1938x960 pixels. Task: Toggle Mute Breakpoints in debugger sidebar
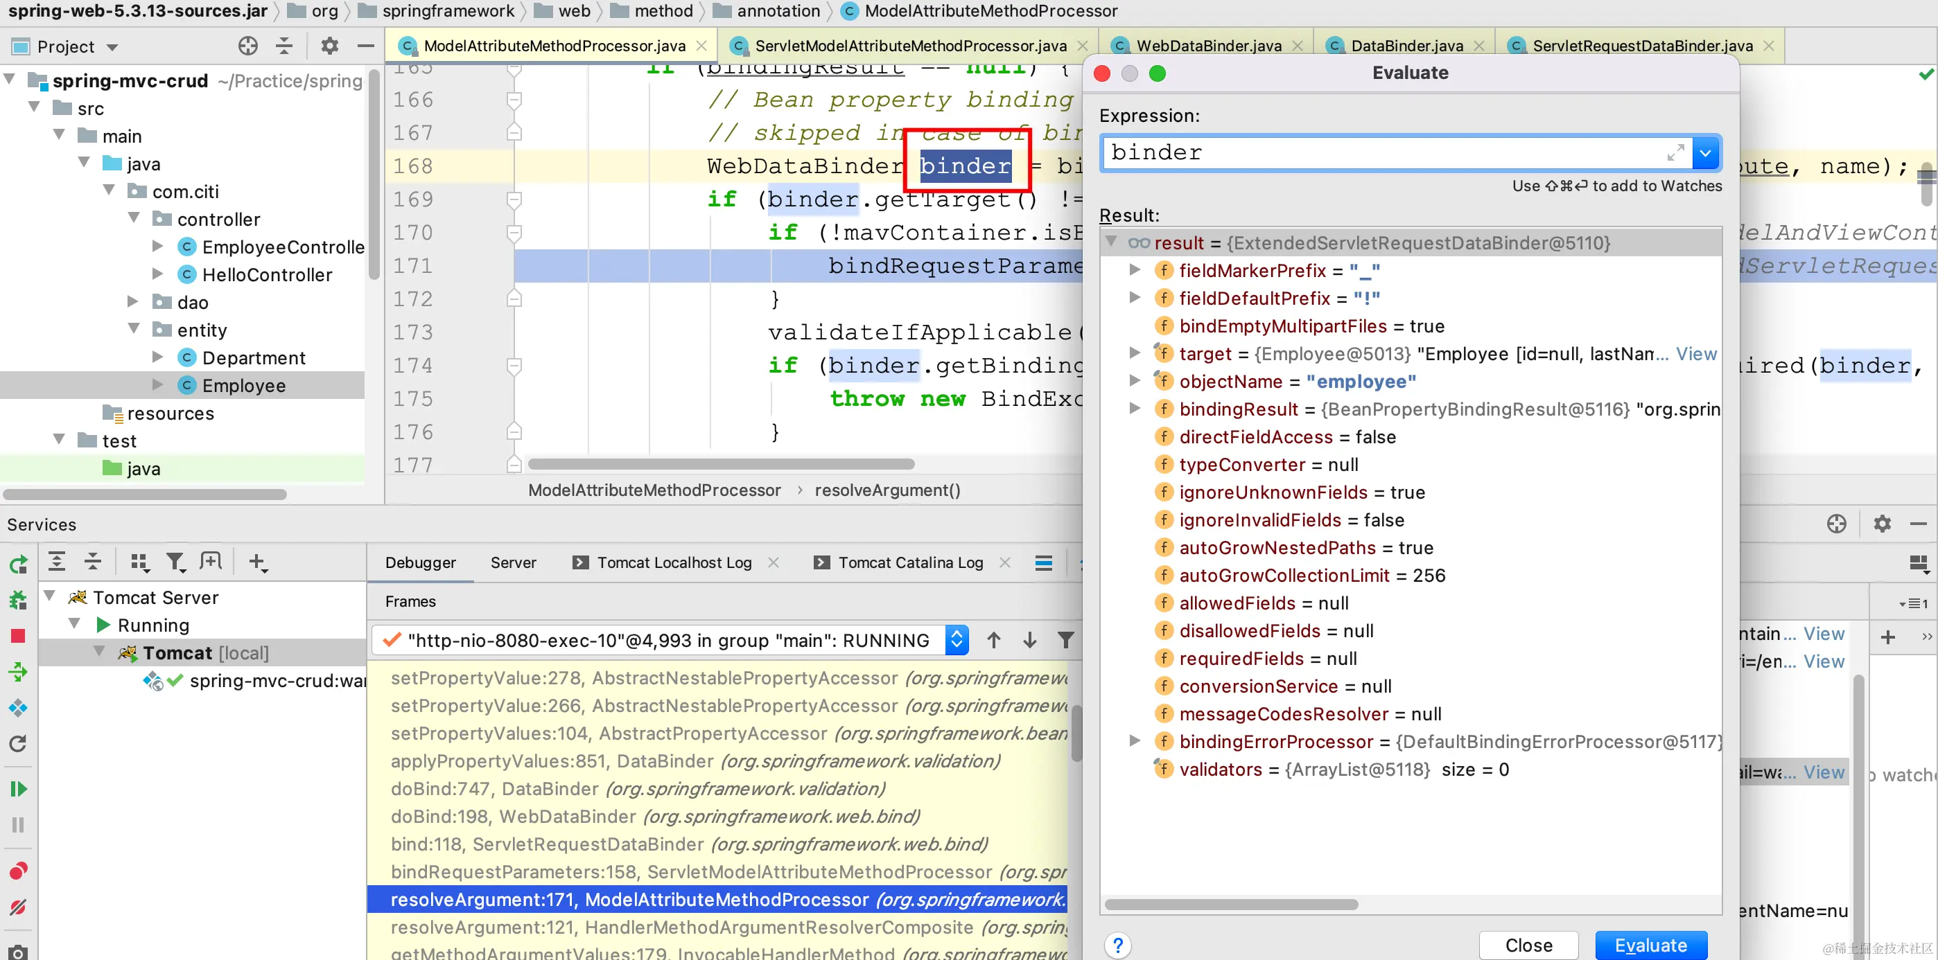point(18,907)
